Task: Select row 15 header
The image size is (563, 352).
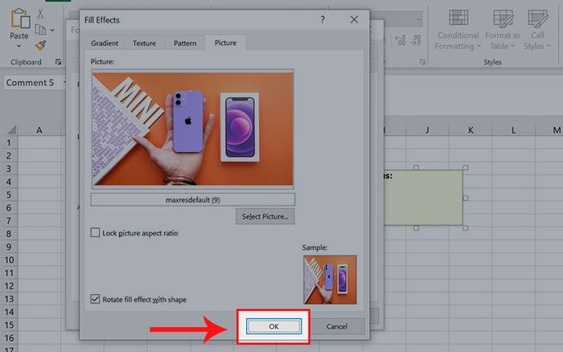Action: tap(9, 325)
